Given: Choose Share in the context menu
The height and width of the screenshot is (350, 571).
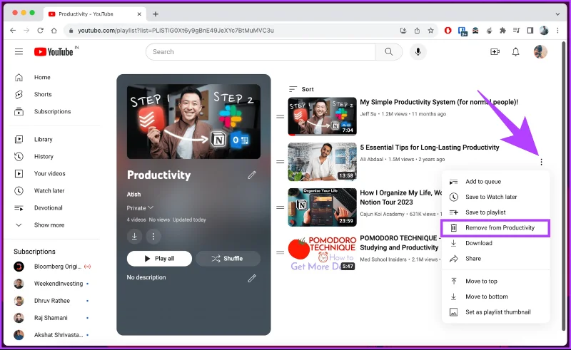Looking at the screenshot, I should tap(495, 258).
